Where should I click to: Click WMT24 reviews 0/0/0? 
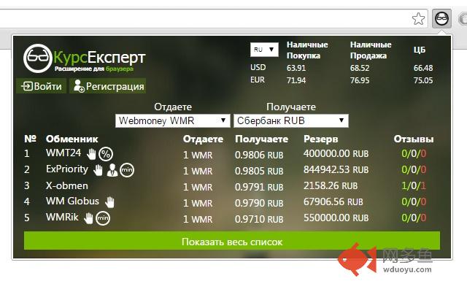tap(414, 153)
